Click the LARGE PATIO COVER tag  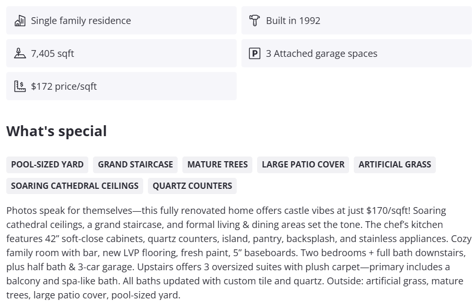[x=303, y=164]
